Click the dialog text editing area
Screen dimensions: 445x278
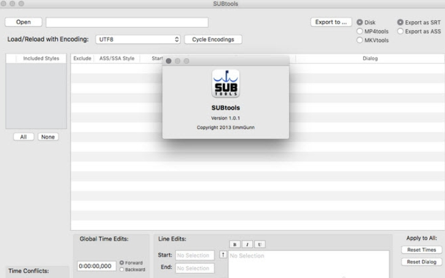click(x=309, y=264)
